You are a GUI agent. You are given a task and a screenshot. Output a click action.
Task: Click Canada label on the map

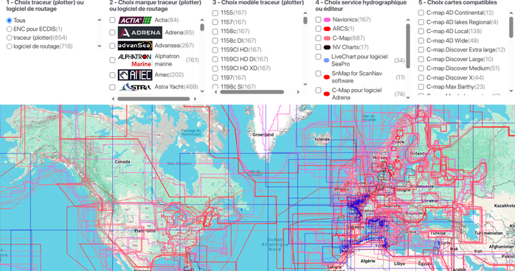pyautogui.click(x=122, y=161)
